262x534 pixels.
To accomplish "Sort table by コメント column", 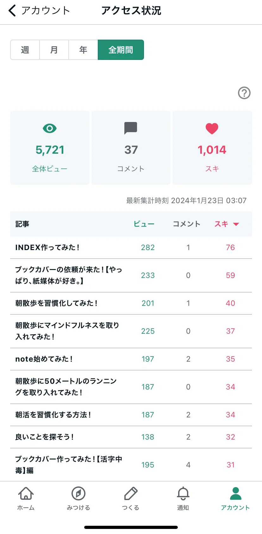I will click(x=187, y=224).
